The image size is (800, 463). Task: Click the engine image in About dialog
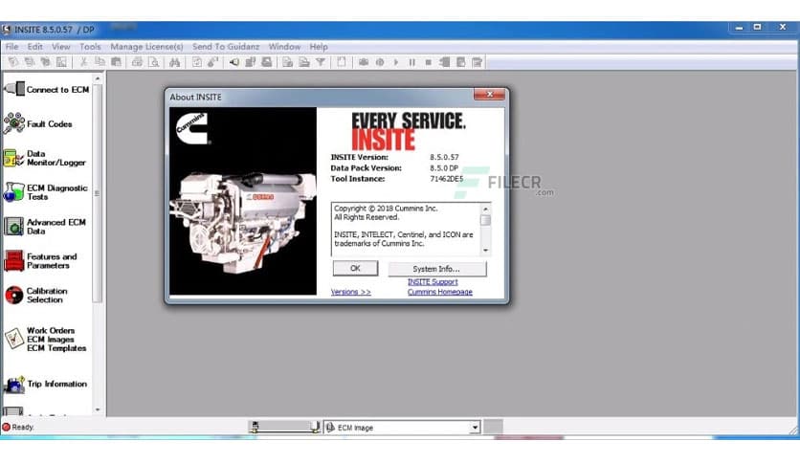point(243,222)
